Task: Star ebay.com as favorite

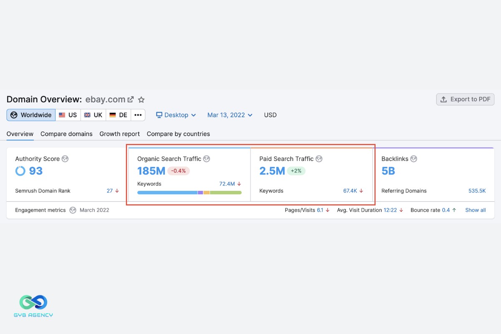Action: tap(141, 99)
